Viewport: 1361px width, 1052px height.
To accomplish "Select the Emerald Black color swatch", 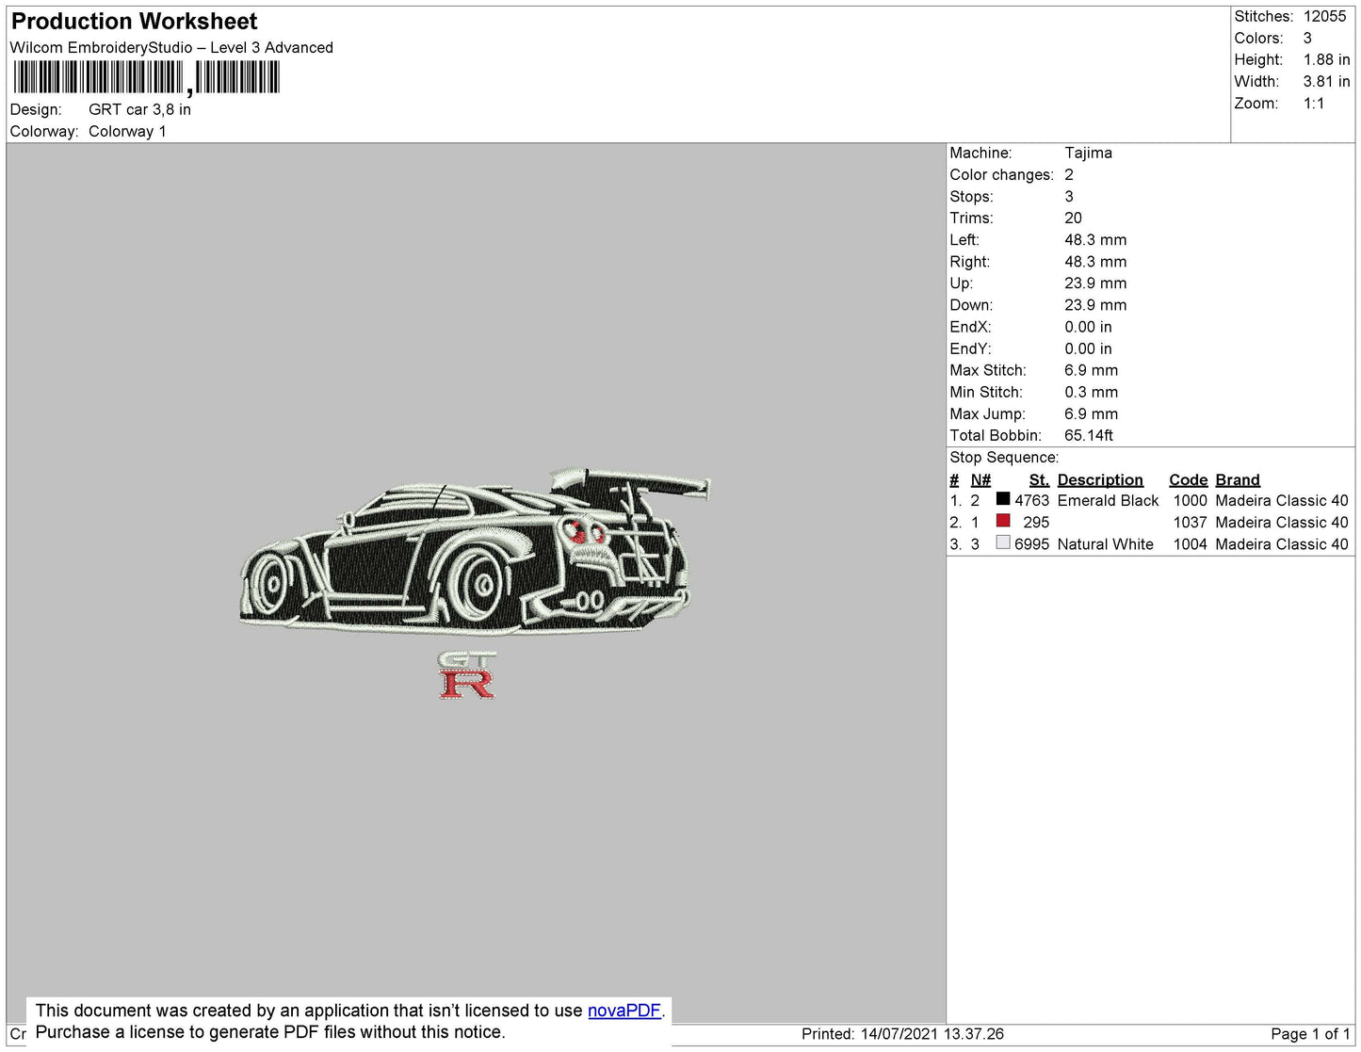I will (1003, 499).
